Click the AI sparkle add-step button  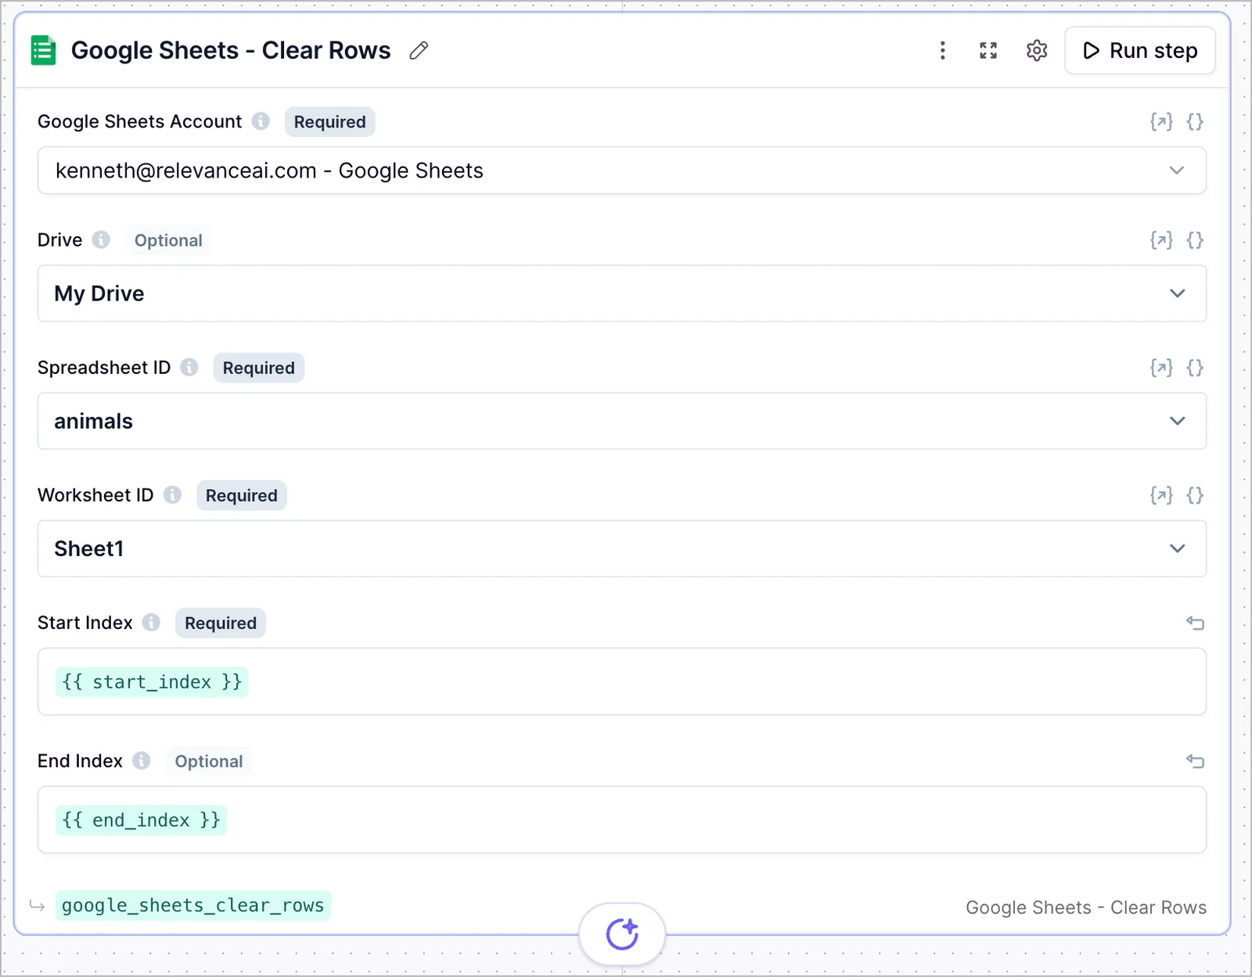(x=622, y=934)
